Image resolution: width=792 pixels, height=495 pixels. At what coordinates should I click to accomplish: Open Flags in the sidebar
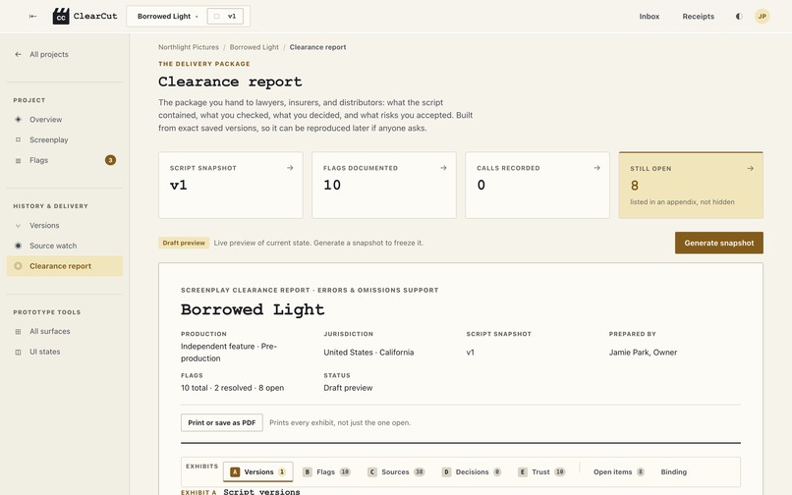point(65,160)
